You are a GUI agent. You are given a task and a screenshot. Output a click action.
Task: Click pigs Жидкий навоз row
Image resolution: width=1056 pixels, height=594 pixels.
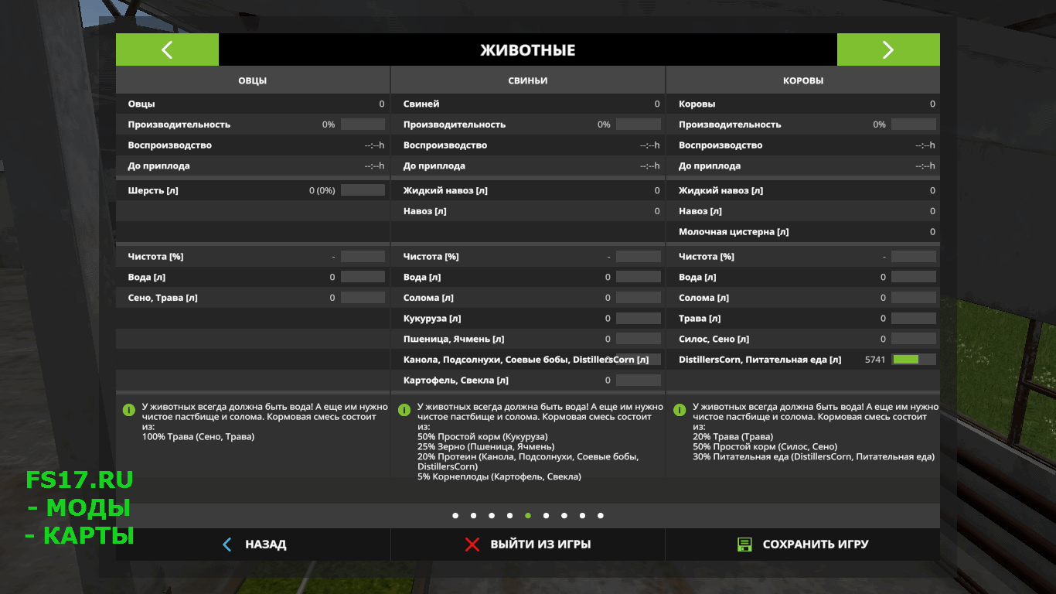click(528, 190)
